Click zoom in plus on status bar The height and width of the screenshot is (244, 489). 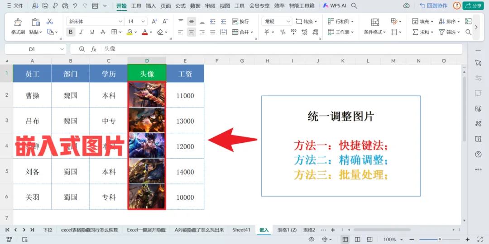click(467, 239)
